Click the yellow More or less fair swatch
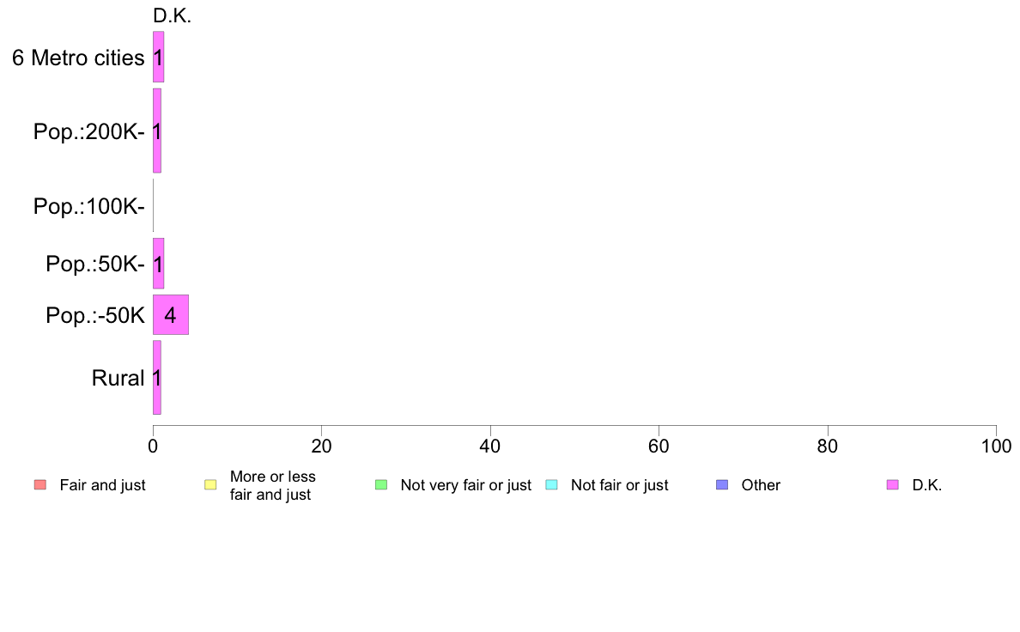Image resolution: width=1020 pixels, height=632 pixels. [x=210, y=485]
